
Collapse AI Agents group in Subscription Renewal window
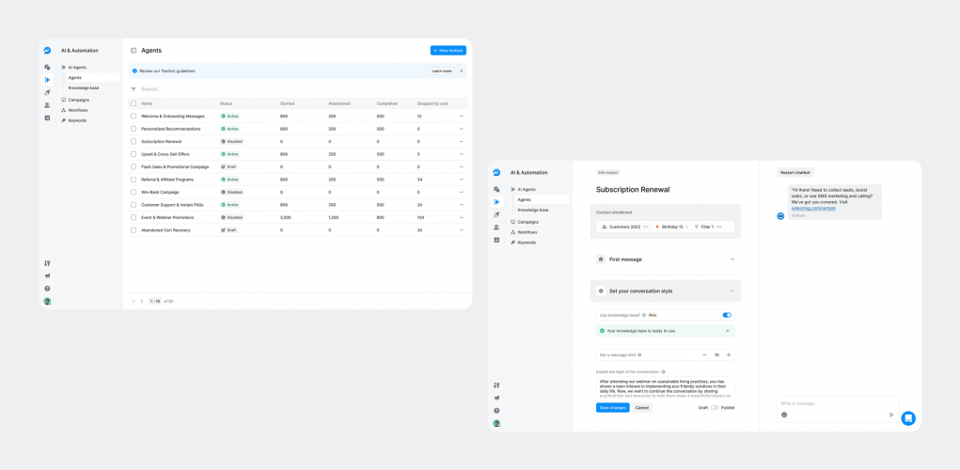(x=524, y=190)
